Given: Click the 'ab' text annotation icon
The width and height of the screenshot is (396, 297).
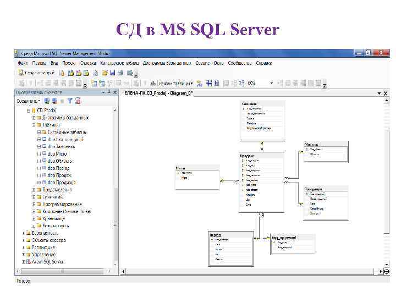Looking at the screenshot, I should [153, 83].
